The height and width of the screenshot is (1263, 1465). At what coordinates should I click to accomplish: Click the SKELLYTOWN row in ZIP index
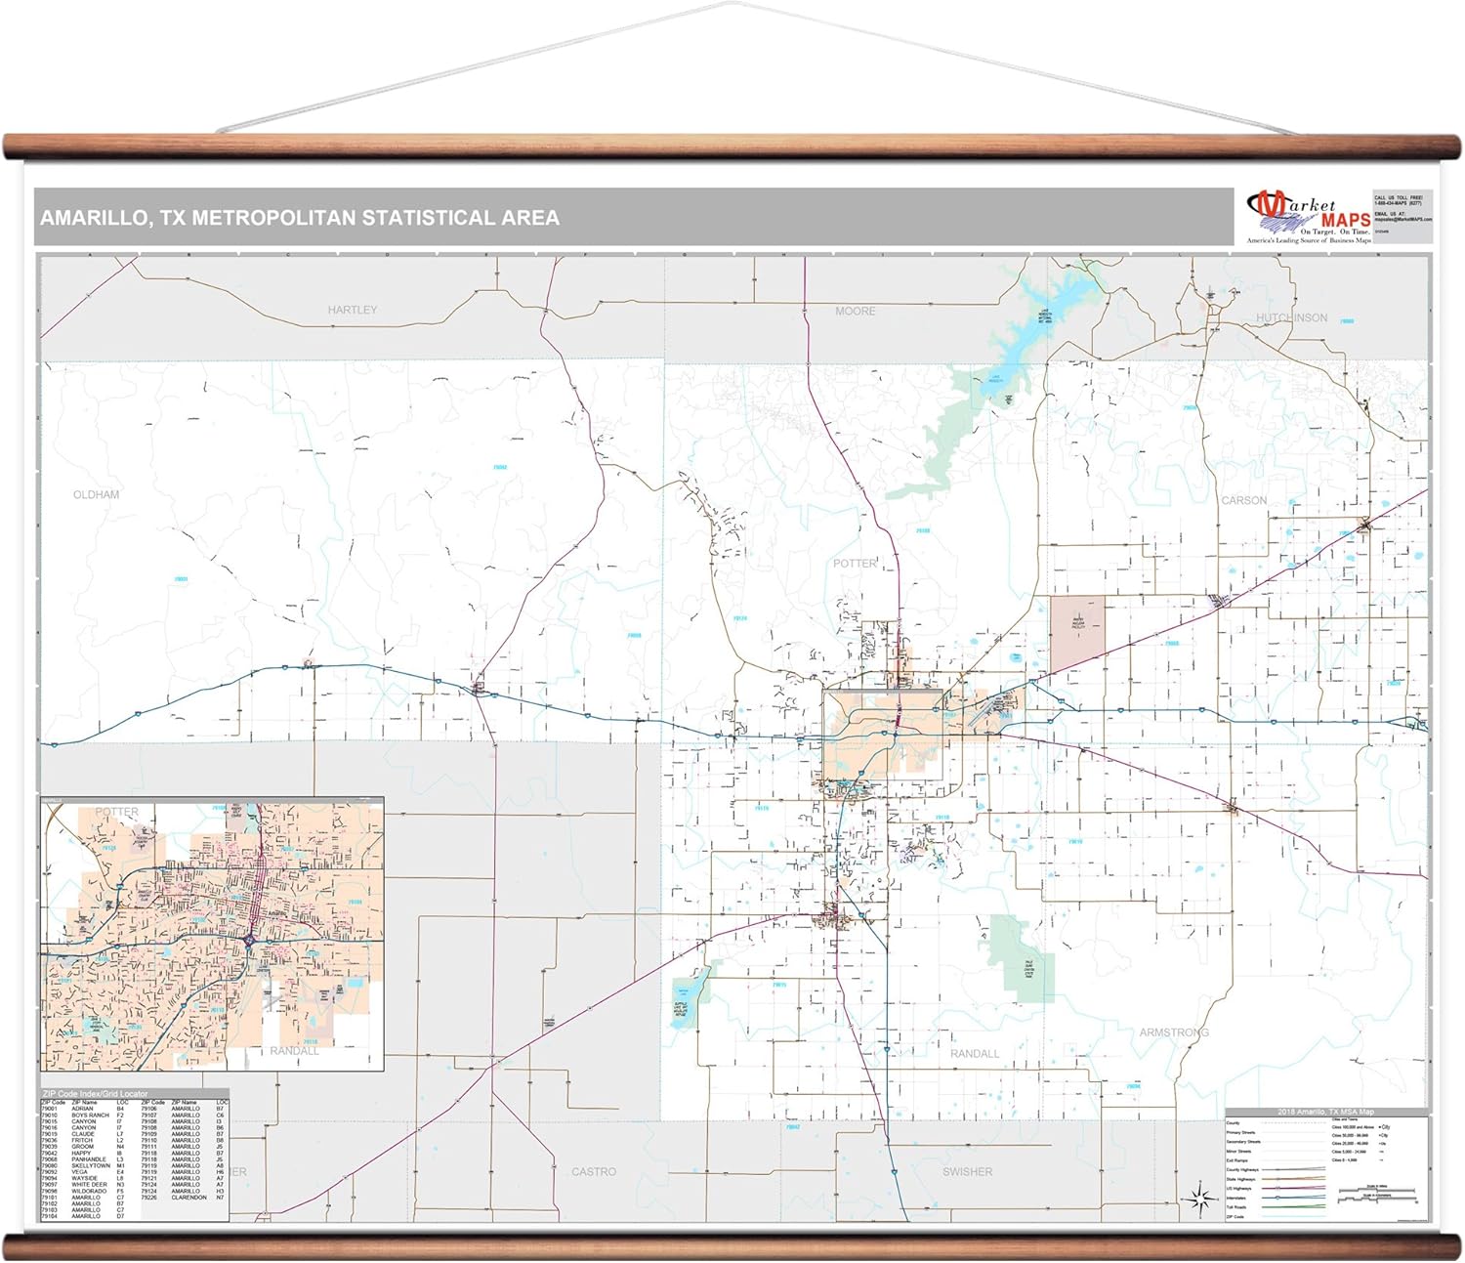[83, 1165]
